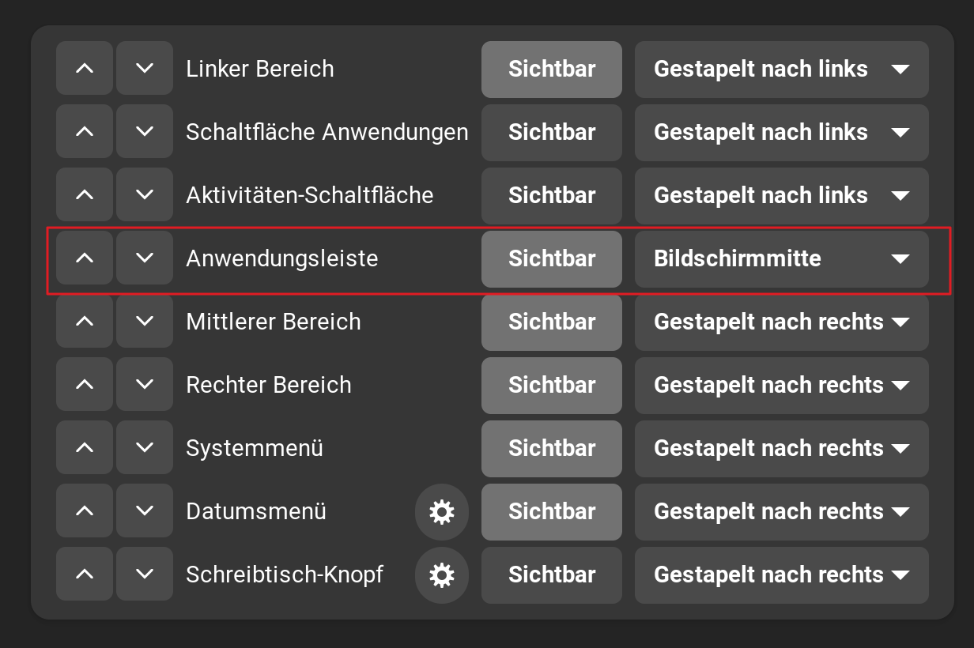
Task: Toggle Sichtbar for Datumsmenü
Action: (x=552, y=511)
